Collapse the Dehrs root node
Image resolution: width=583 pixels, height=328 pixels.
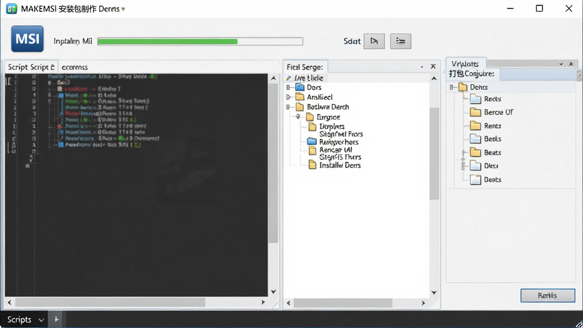(x=451, y=87)
